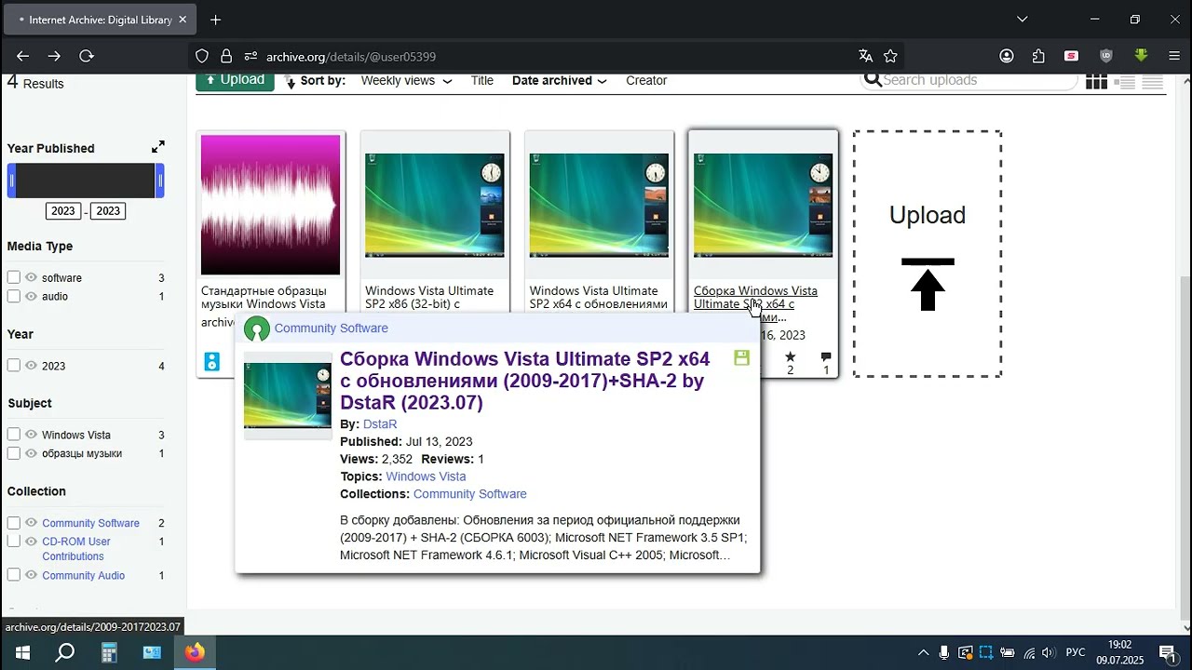Show site security info via the padlock icon
The width and height of the screenshot is (1192, 670).
(x=226, y=56)
